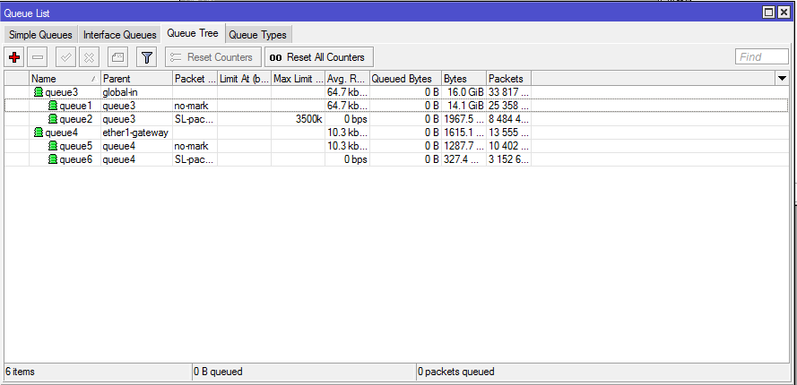Sort by the Name column header
The height and width of the screenshot is (385, 797).
point(65,79)
